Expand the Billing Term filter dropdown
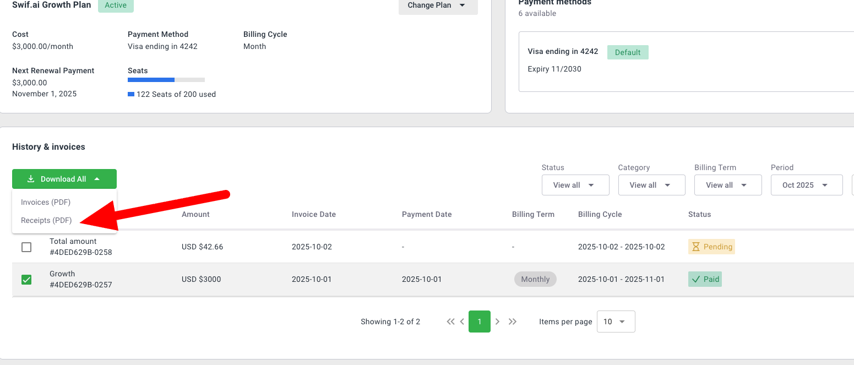 tap(728, 185)
